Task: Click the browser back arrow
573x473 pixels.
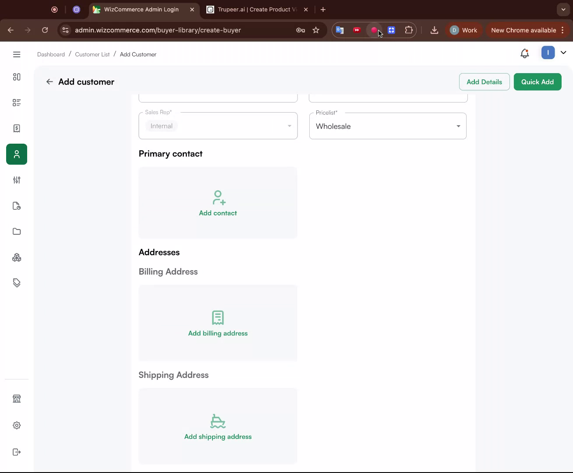Action: (x=11, y=30)
